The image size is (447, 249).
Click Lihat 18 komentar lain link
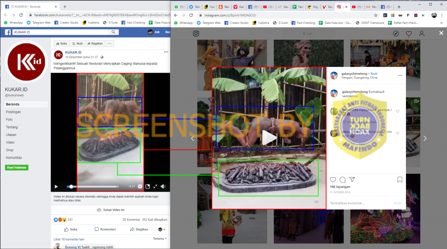click(69, 239)
